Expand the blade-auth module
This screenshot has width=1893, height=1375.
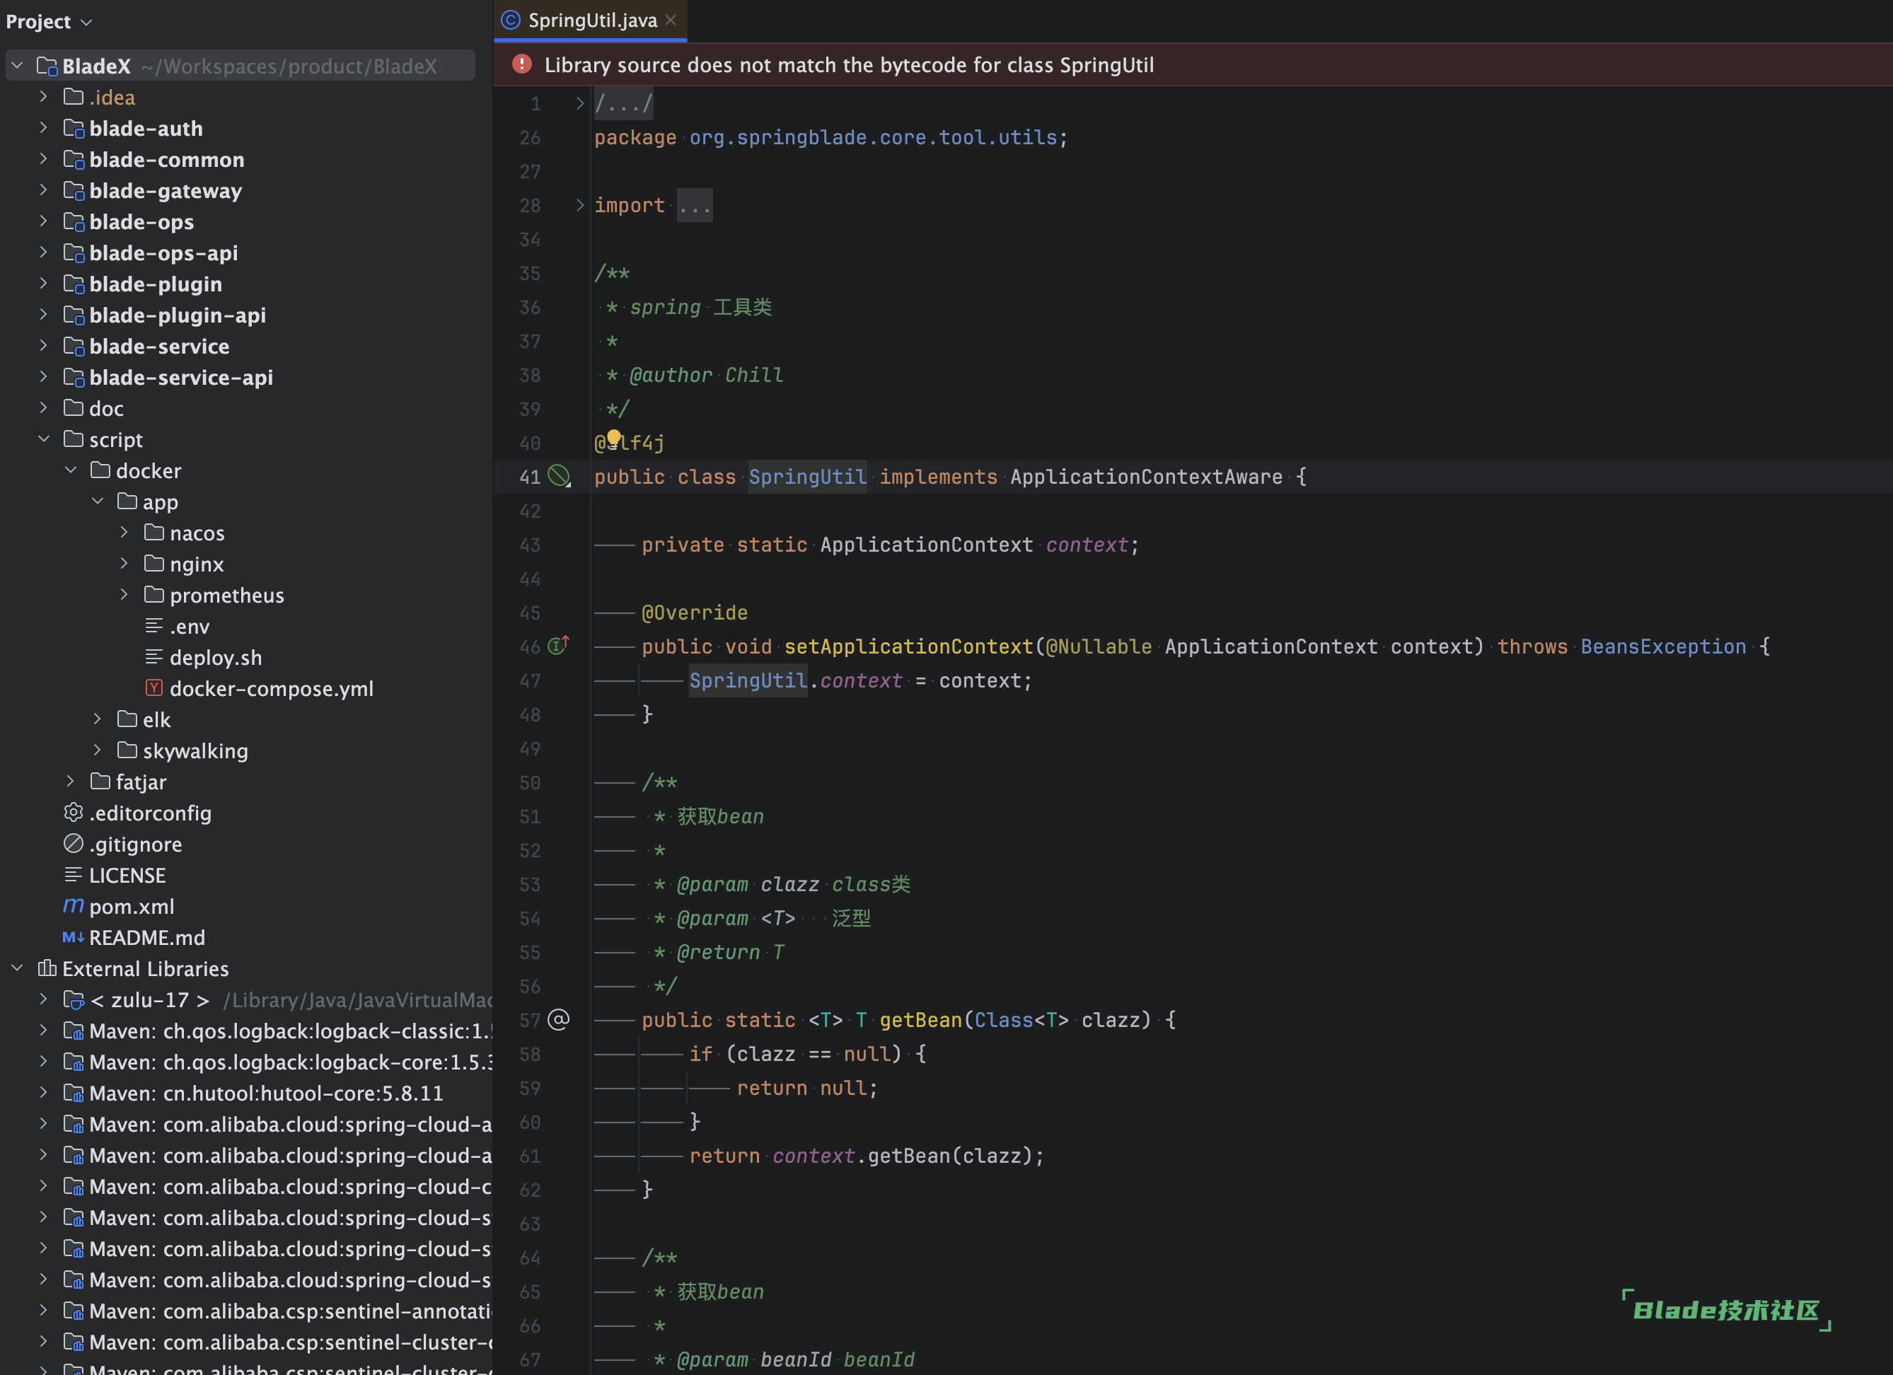click(x=43, y=129)
